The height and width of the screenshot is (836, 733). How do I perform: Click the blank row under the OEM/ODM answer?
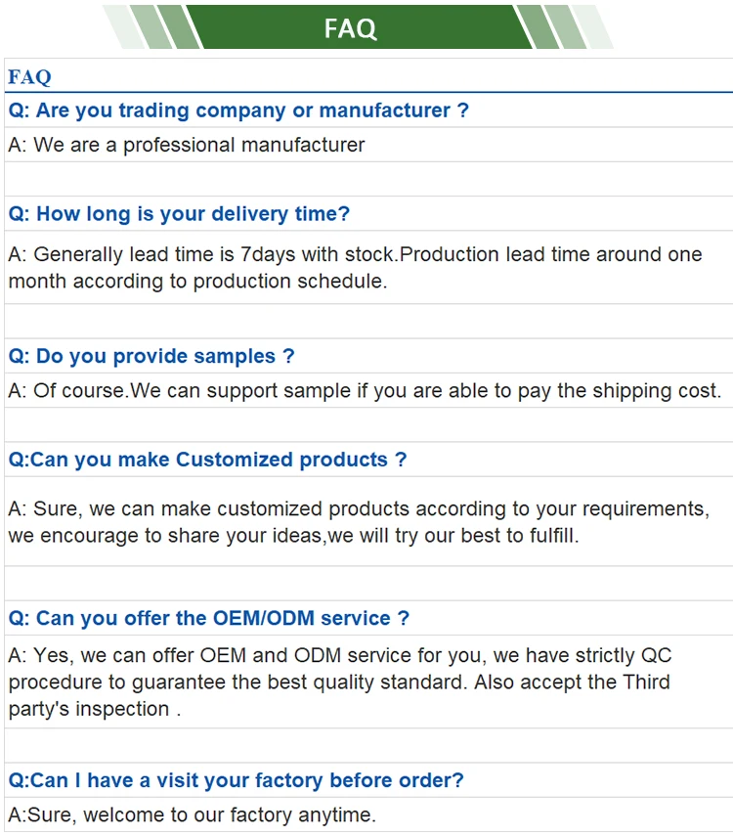pyautogui.click(x=366, y=745)
